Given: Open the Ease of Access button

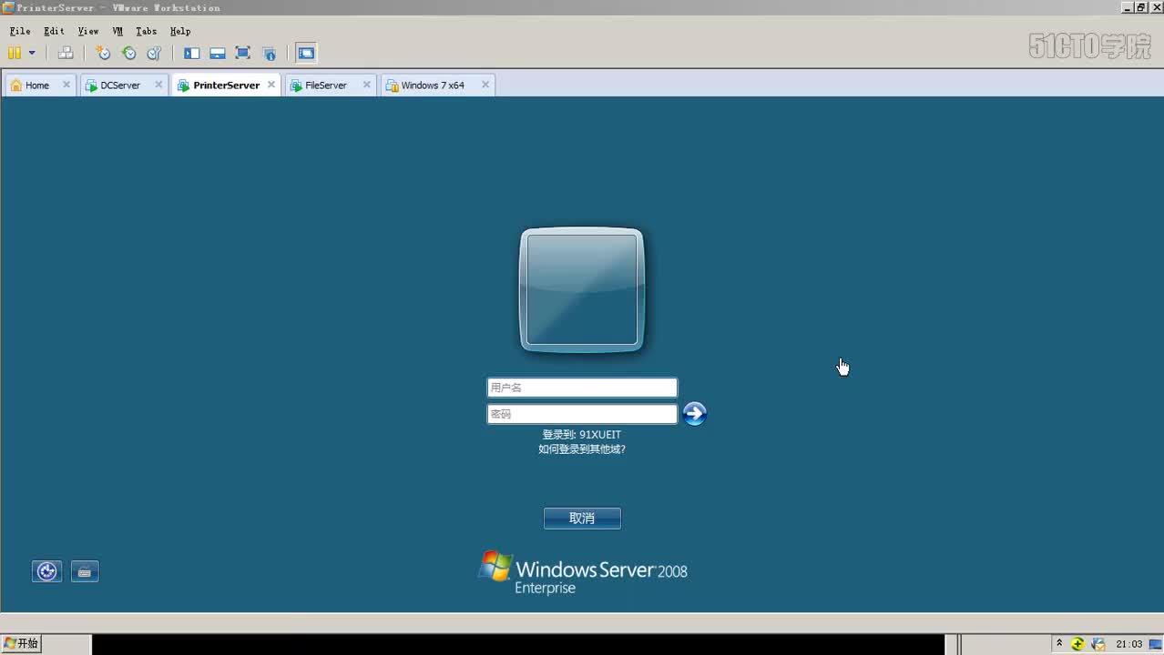Looking at the screenshot, I should pos(46,571).
